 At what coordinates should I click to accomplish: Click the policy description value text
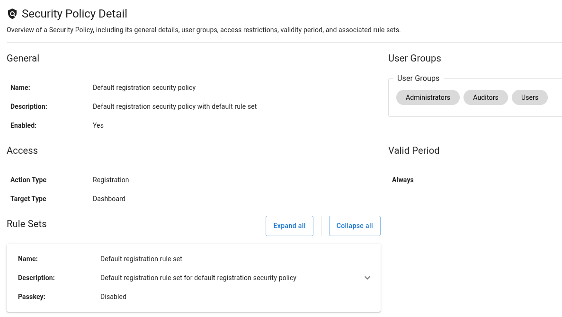coord(175,106)
